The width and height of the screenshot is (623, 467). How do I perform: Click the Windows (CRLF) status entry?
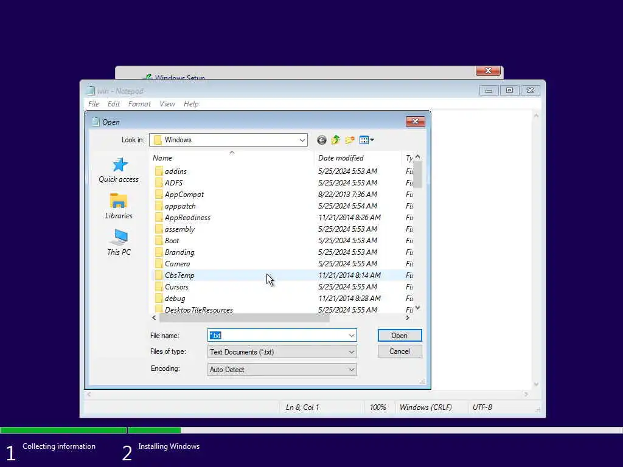pos(425,407)
